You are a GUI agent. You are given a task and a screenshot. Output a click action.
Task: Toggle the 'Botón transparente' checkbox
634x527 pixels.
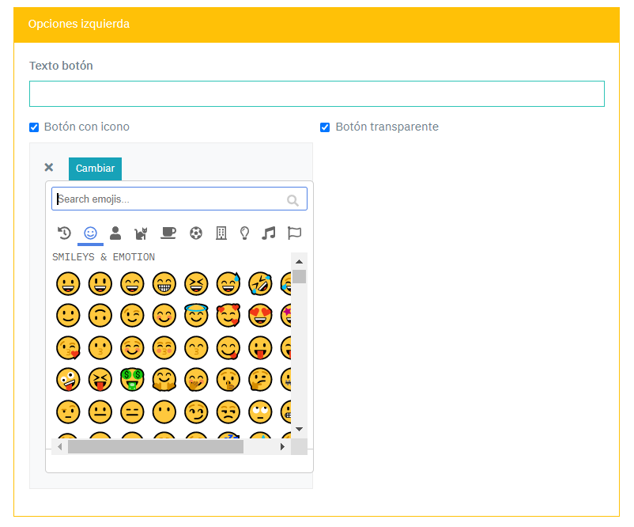click(x=325, y=127)
